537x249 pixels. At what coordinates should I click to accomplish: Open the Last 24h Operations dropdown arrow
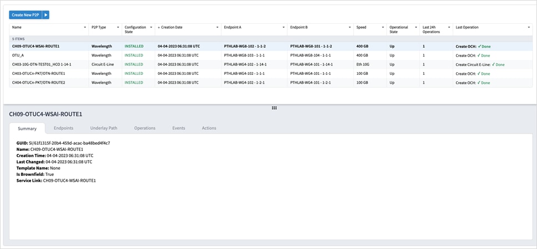click(x=449, y=27)
